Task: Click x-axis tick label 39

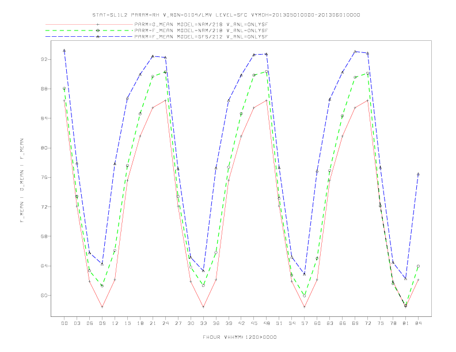Action: [229, 323]
